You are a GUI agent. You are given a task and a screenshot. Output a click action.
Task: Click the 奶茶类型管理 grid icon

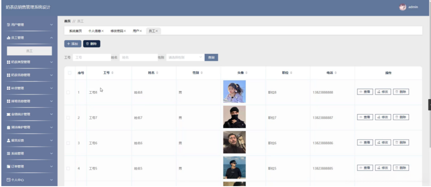8,62
